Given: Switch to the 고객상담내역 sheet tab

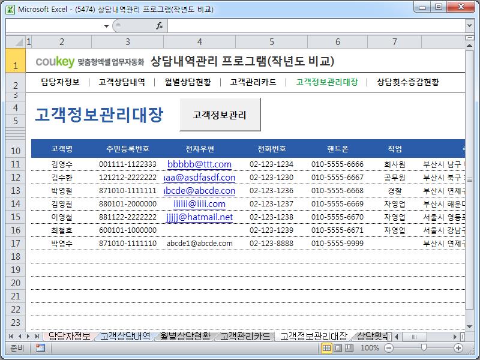Looking at the screenshot, I should pos(125,336).
